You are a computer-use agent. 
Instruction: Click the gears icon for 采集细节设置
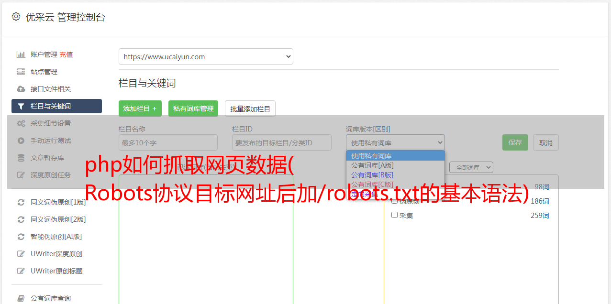point(21,123)
